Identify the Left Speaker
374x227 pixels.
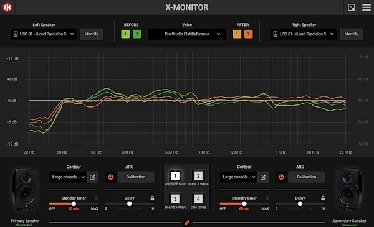[92, 34]
